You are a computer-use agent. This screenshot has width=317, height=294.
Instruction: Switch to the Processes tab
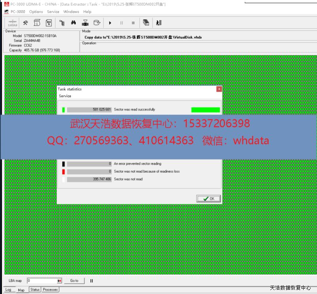tap(50, 290)
